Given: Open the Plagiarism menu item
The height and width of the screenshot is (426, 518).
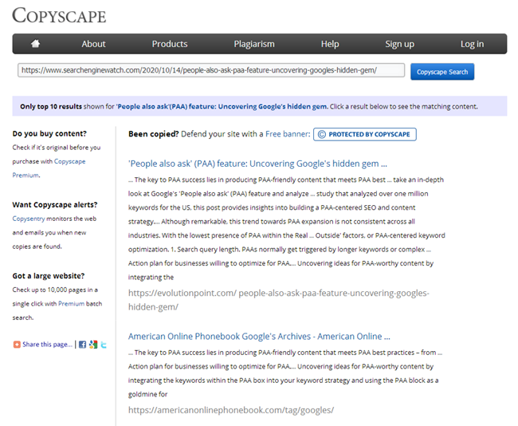Looking at the screenshot, I should point(254,44).
